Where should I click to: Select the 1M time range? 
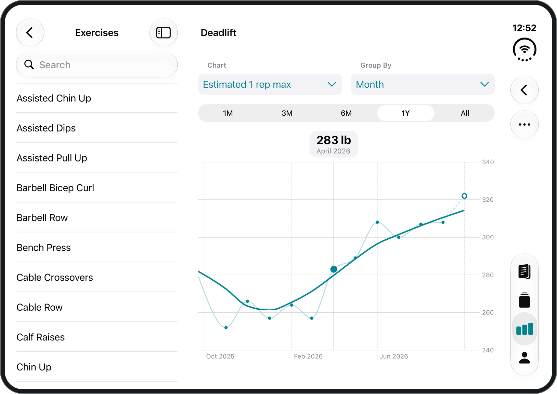click(228, 113)
